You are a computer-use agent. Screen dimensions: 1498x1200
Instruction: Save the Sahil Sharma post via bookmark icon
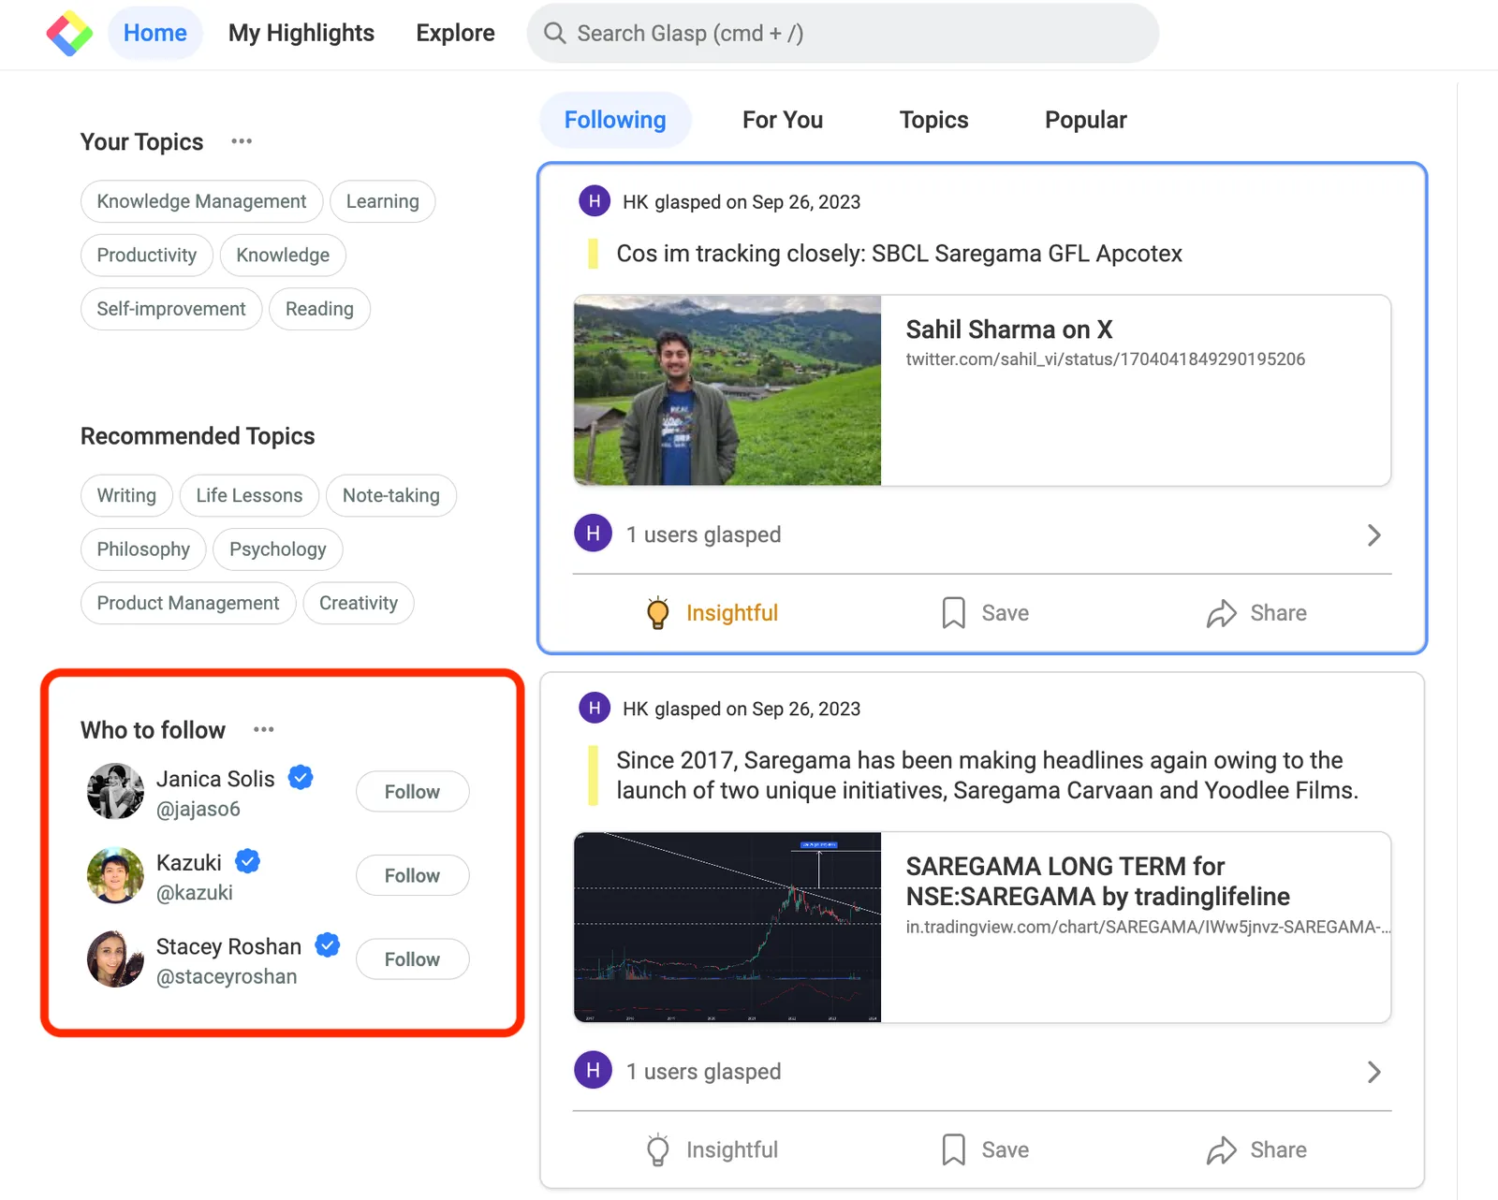point(953,613)
